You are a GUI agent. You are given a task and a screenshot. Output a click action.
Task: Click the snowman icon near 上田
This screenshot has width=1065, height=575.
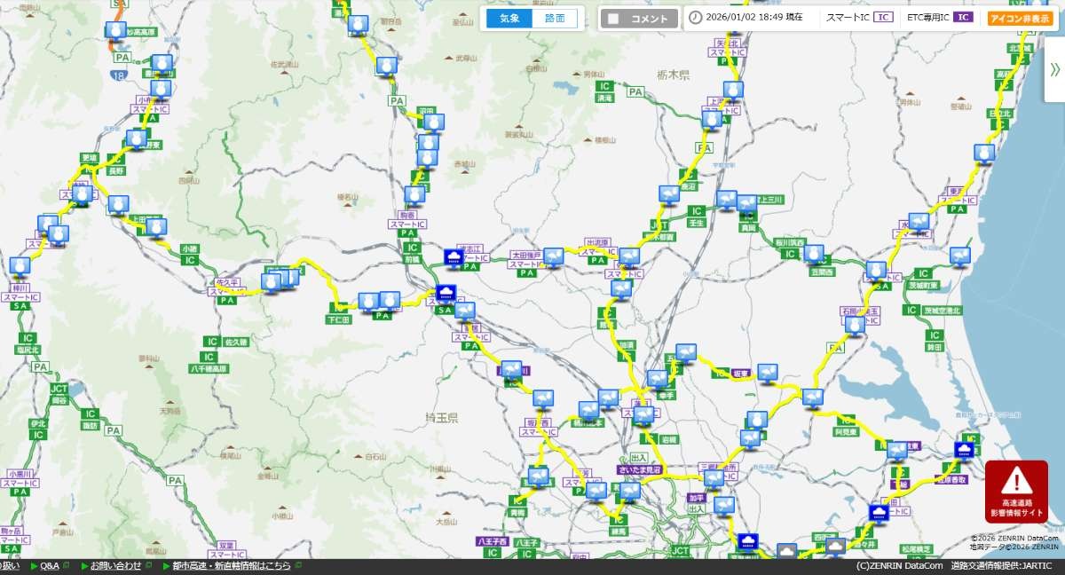[x=156, y=228]
